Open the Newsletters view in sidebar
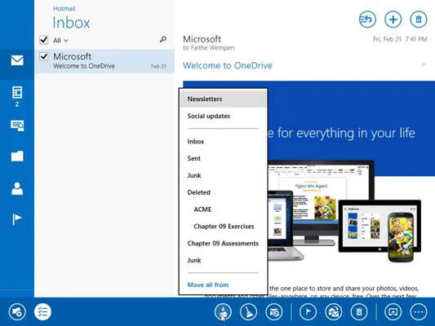Viewport: 435px width, 326px height. [17, 96]
